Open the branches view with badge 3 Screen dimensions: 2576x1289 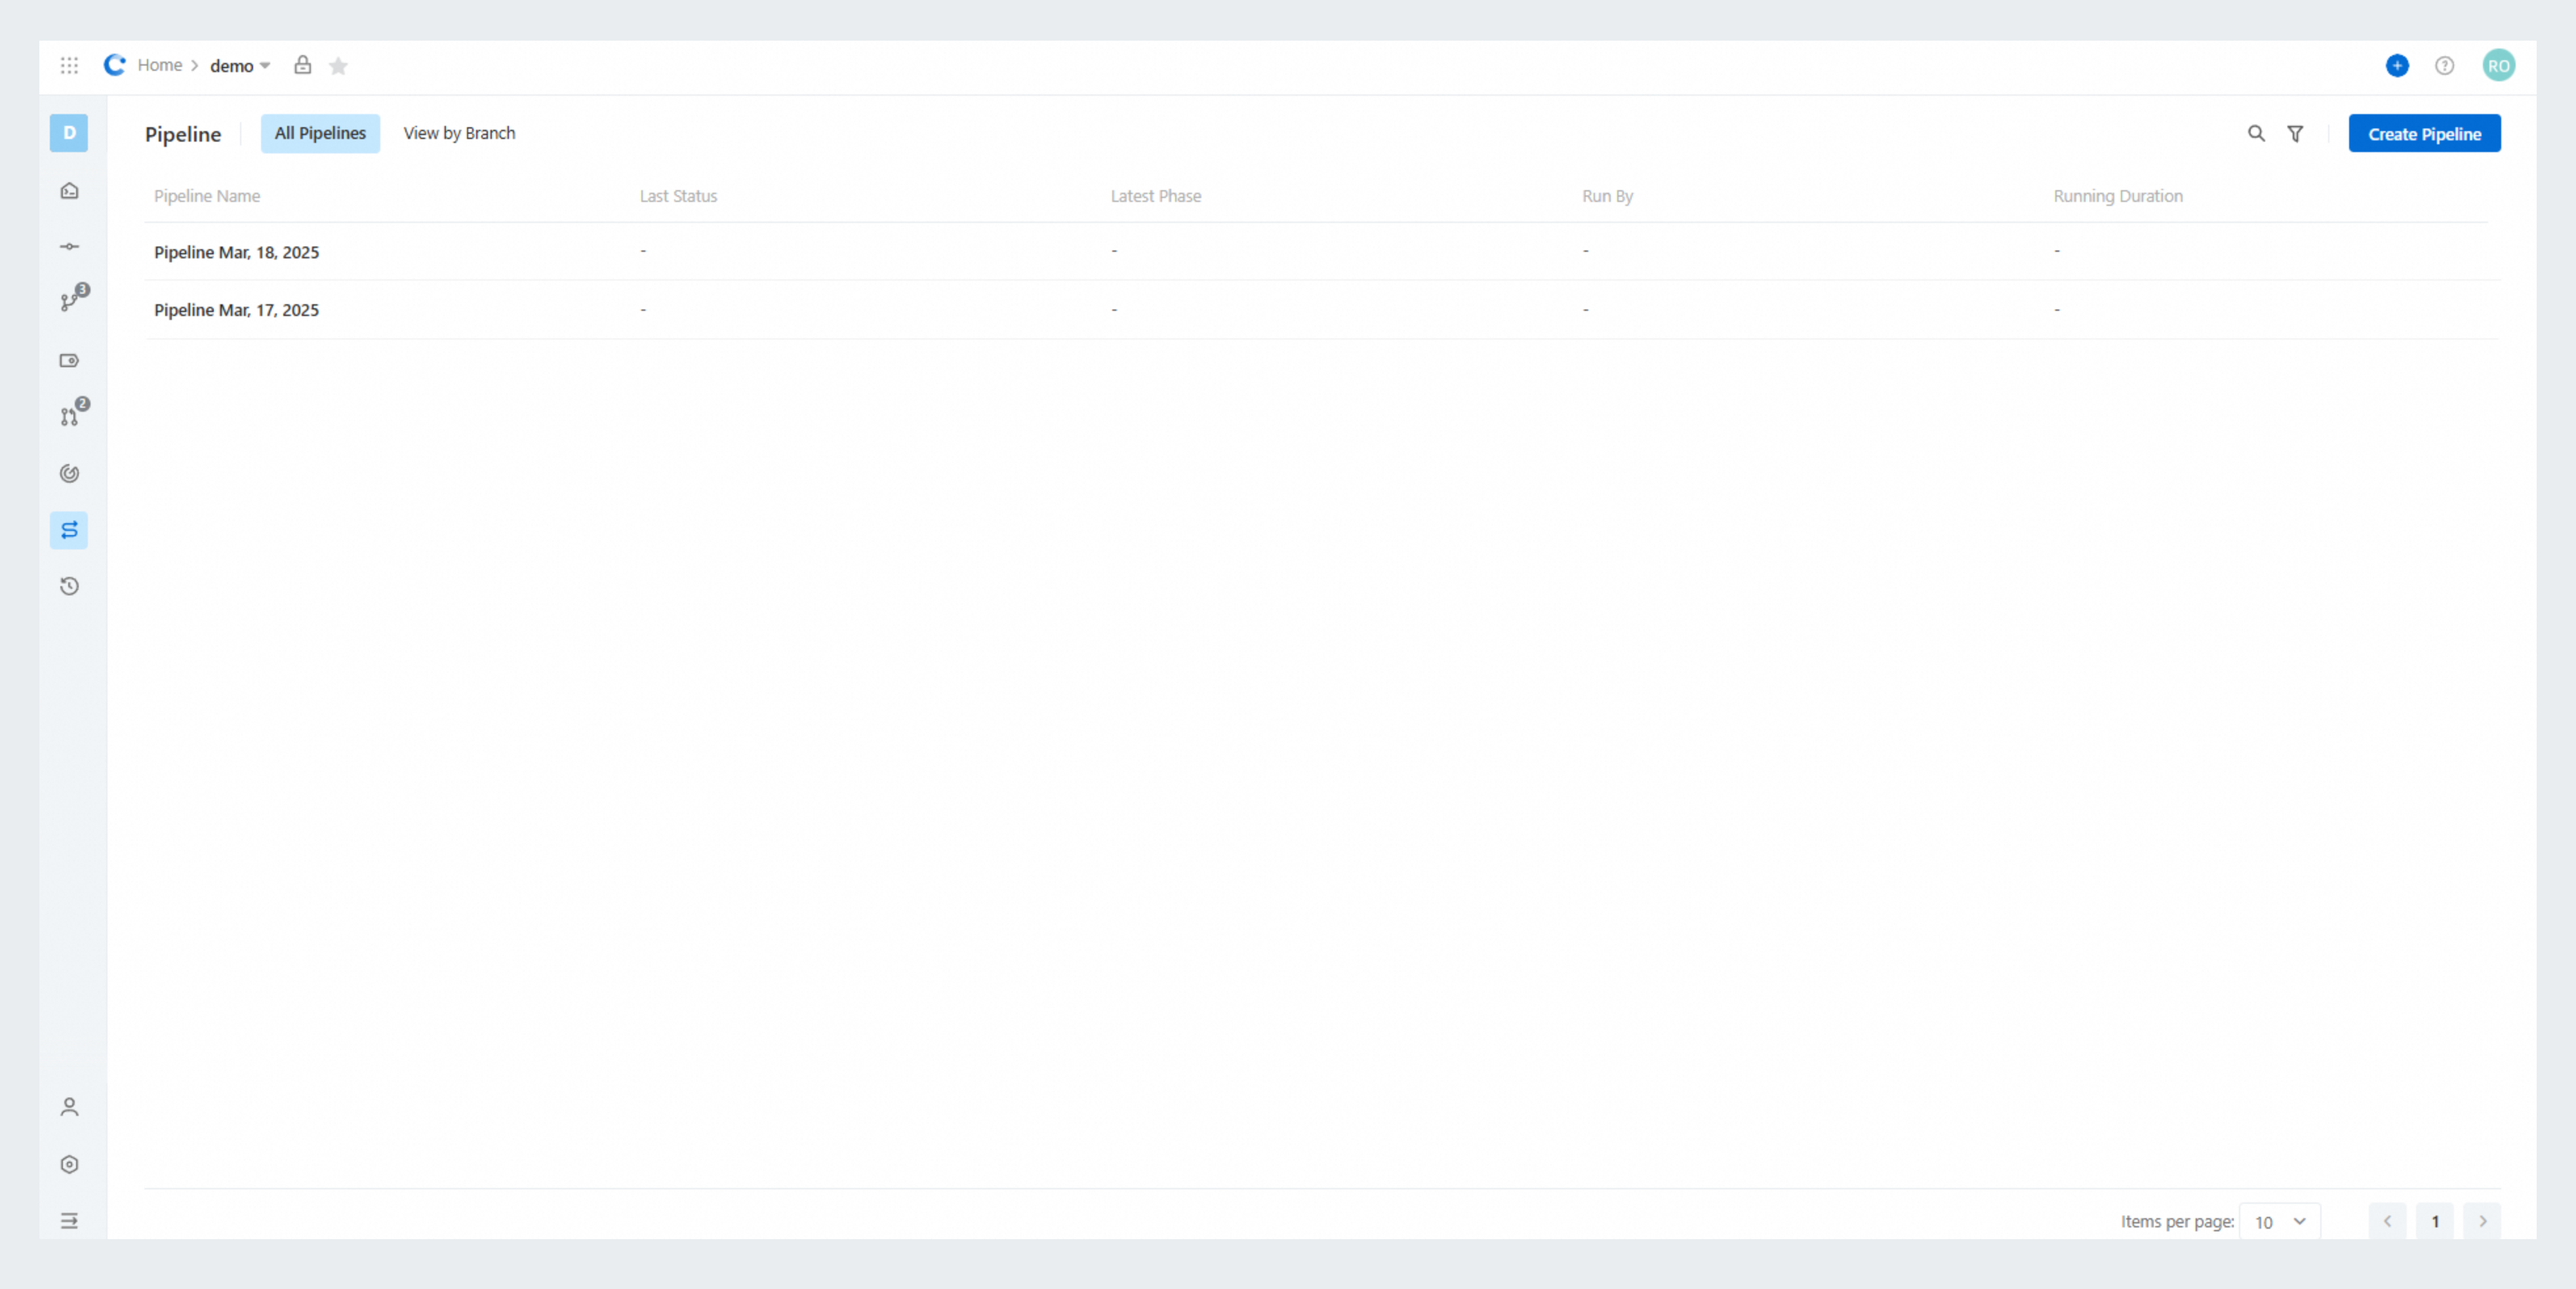[x=69, y=300]
